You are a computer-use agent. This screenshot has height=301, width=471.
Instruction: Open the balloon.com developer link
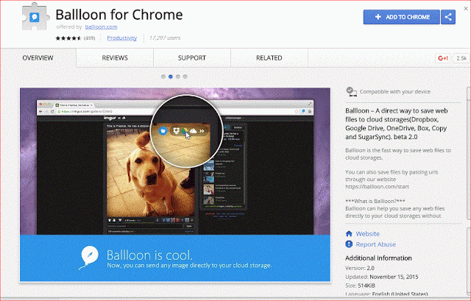(x=101, y=26)
